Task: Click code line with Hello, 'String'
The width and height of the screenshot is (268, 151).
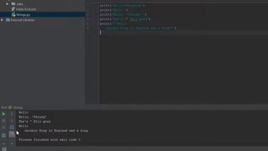Action: (x=123, y=15)
